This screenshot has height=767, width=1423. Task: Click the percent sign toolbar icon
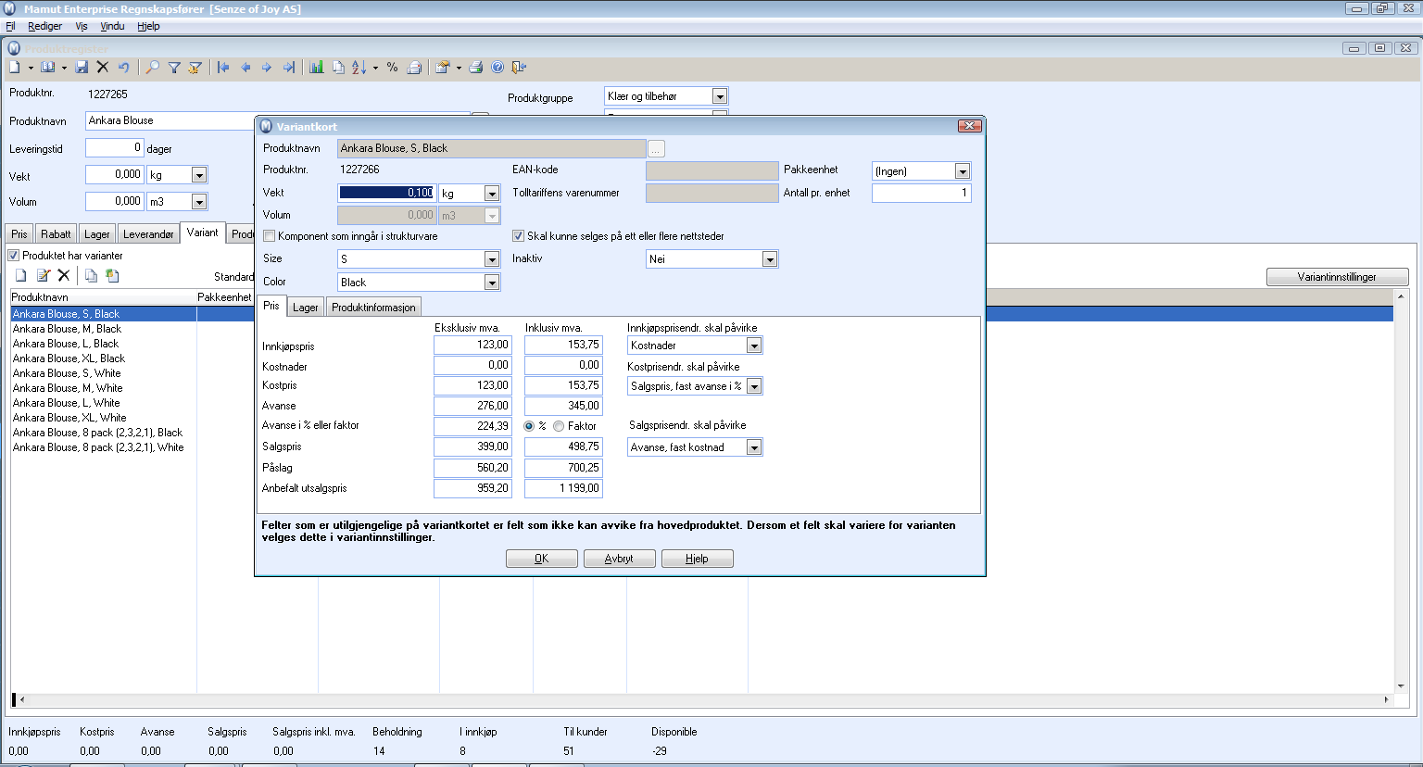(393, 68)
